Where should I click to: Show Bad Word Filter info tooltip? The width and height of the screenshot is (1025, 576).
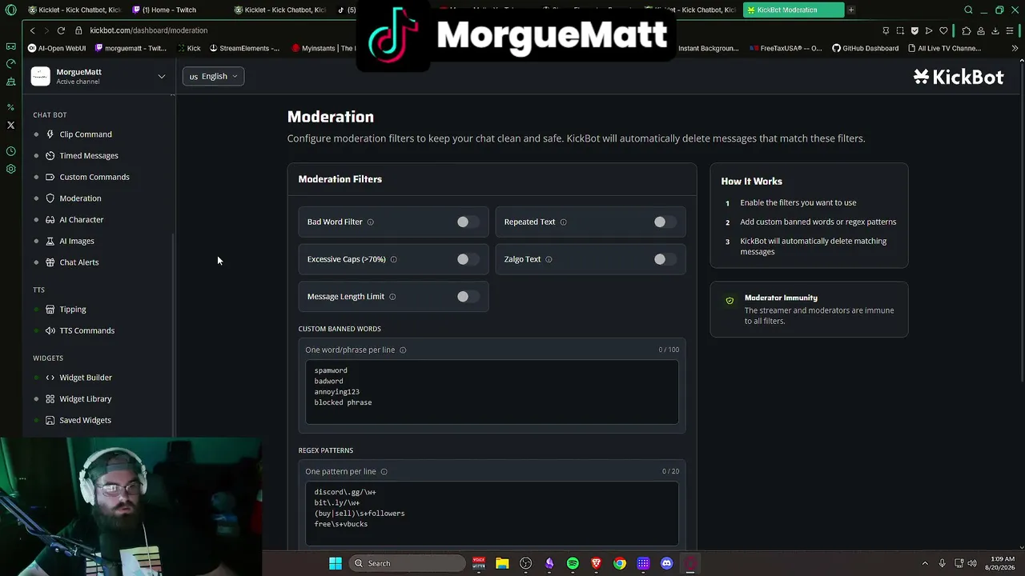click(x=370, y=222)
